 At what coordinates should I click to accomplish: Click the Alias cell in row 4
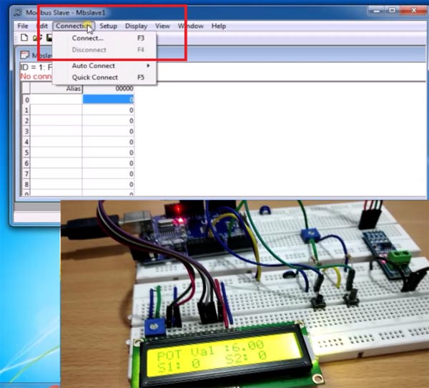(x=56, y=142)
